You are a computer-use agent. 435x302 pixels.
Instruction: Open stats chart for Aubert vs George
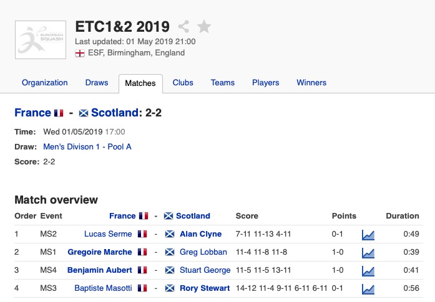tap(368, 271)
